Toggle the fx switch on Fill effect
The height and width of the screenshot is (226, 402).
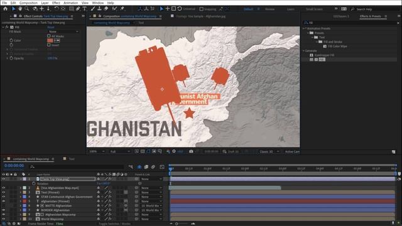(x=7, y=27)
